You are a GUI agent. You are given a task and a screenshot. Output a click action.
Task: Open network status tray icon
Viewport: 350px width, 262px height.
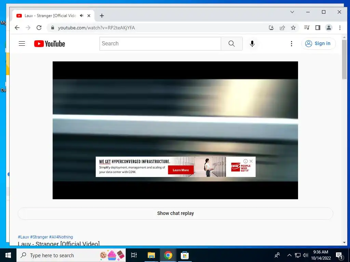click(x=298, y=255)
